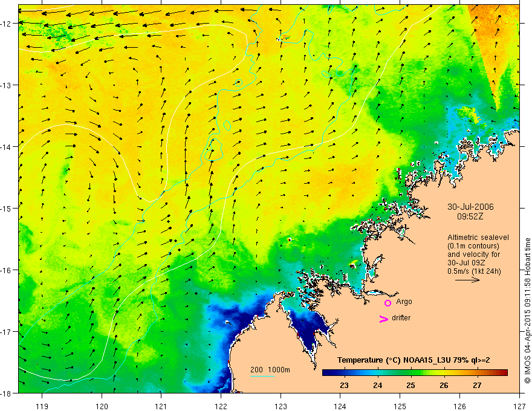532x411 pixels.
Task: Click the IMOS copyright timestamp text
Action: pos(527,311)
